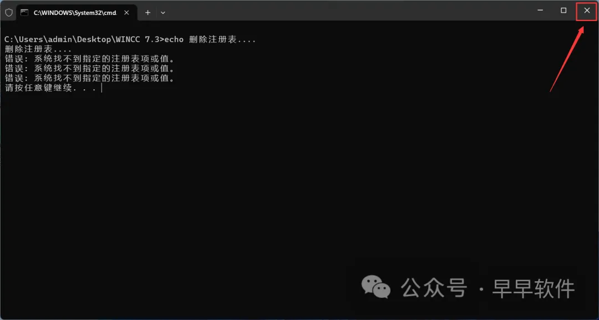
Task: Click the administrator shield icon in title bar
Action: point(8,12)
